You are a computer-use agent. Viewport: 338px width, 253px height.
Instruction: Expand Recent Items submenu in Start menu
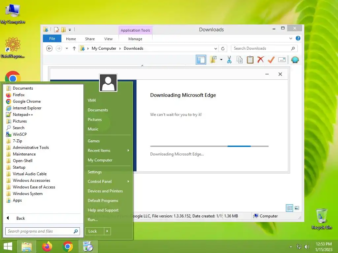(x=108, y=150)
